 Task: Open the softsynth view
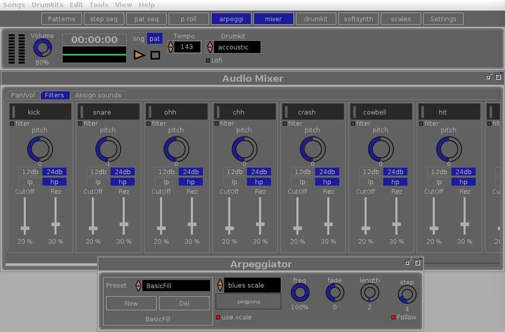coord(359,19)
